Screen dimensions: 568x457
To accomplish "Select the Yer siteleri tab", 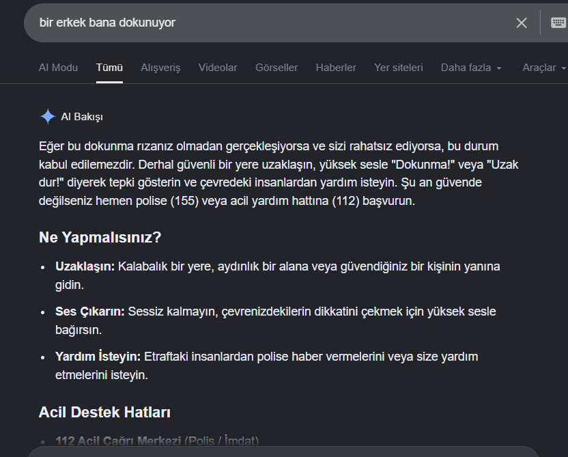I will [x=399, y=68].
